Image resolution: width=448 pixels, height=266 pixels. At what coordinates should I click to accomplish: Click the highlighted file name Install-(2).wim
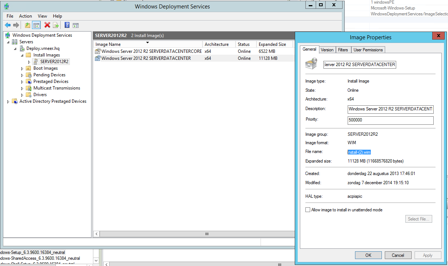pos(359,152)
